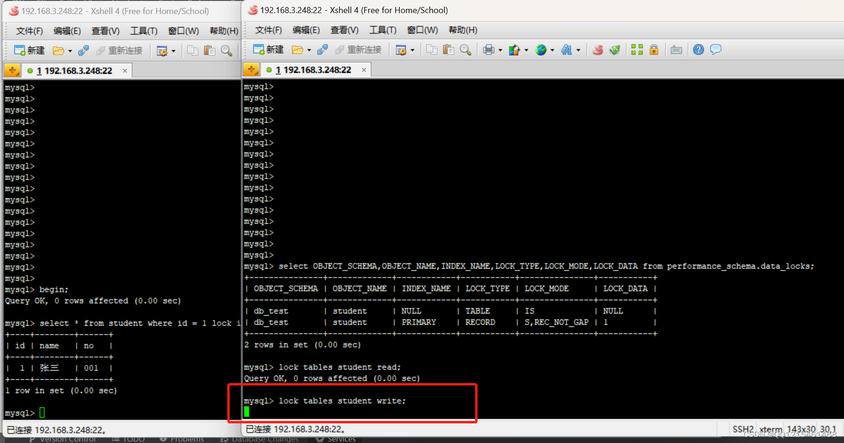The width and height of the screenshot is (844, 443).
Task: Expand properties dropdown arrow in left window
Action: pyautogui.click(x=173, y=51)
